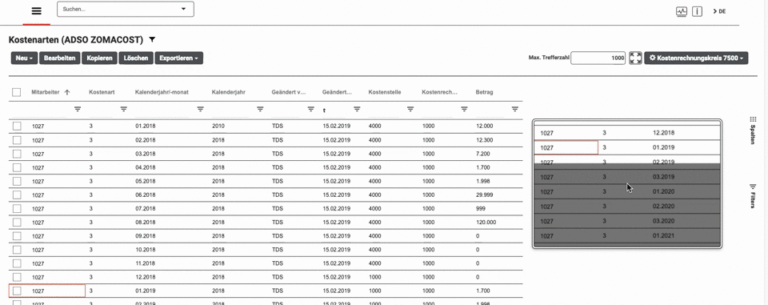Select 11.2018 month cell in main table
The height and width of the screenshot is (305, 768).
pos(146,263)
